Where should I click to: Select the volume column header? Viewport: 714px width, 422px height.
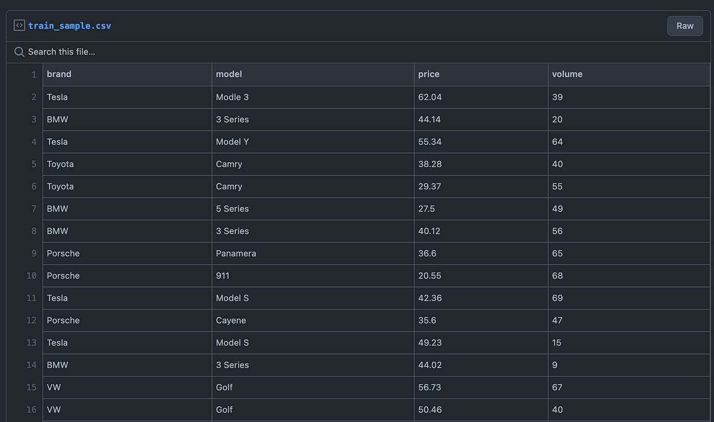click(629, 75)
